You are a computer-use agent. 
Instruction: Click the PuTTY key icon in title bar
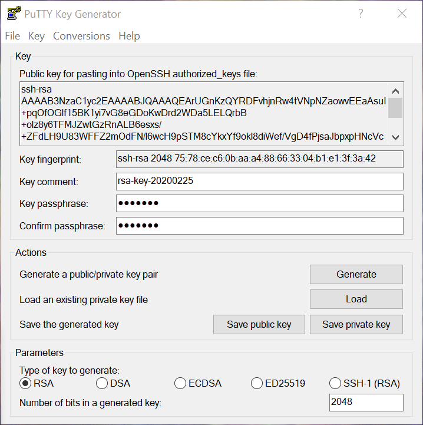(x=14, y=13)
